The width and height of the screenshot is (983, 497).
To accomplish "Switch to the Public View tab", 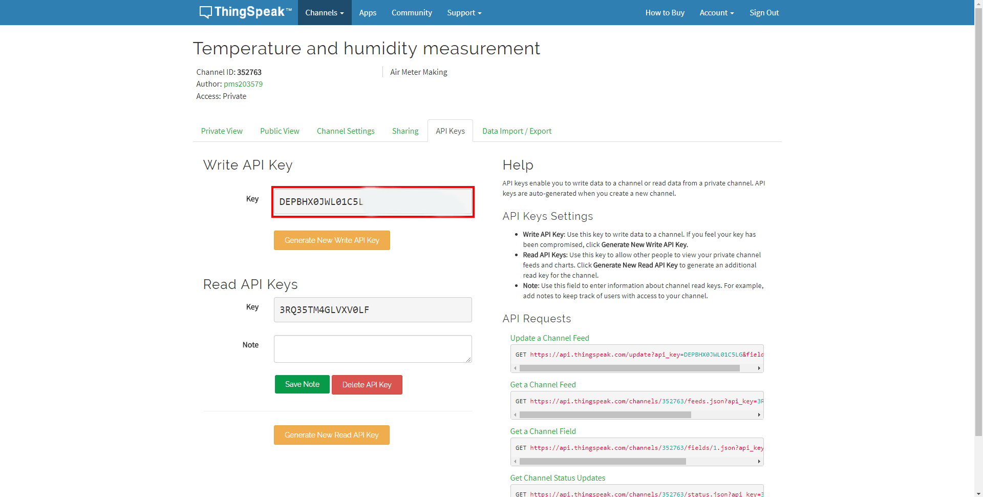I will click(x=280, y=131).
